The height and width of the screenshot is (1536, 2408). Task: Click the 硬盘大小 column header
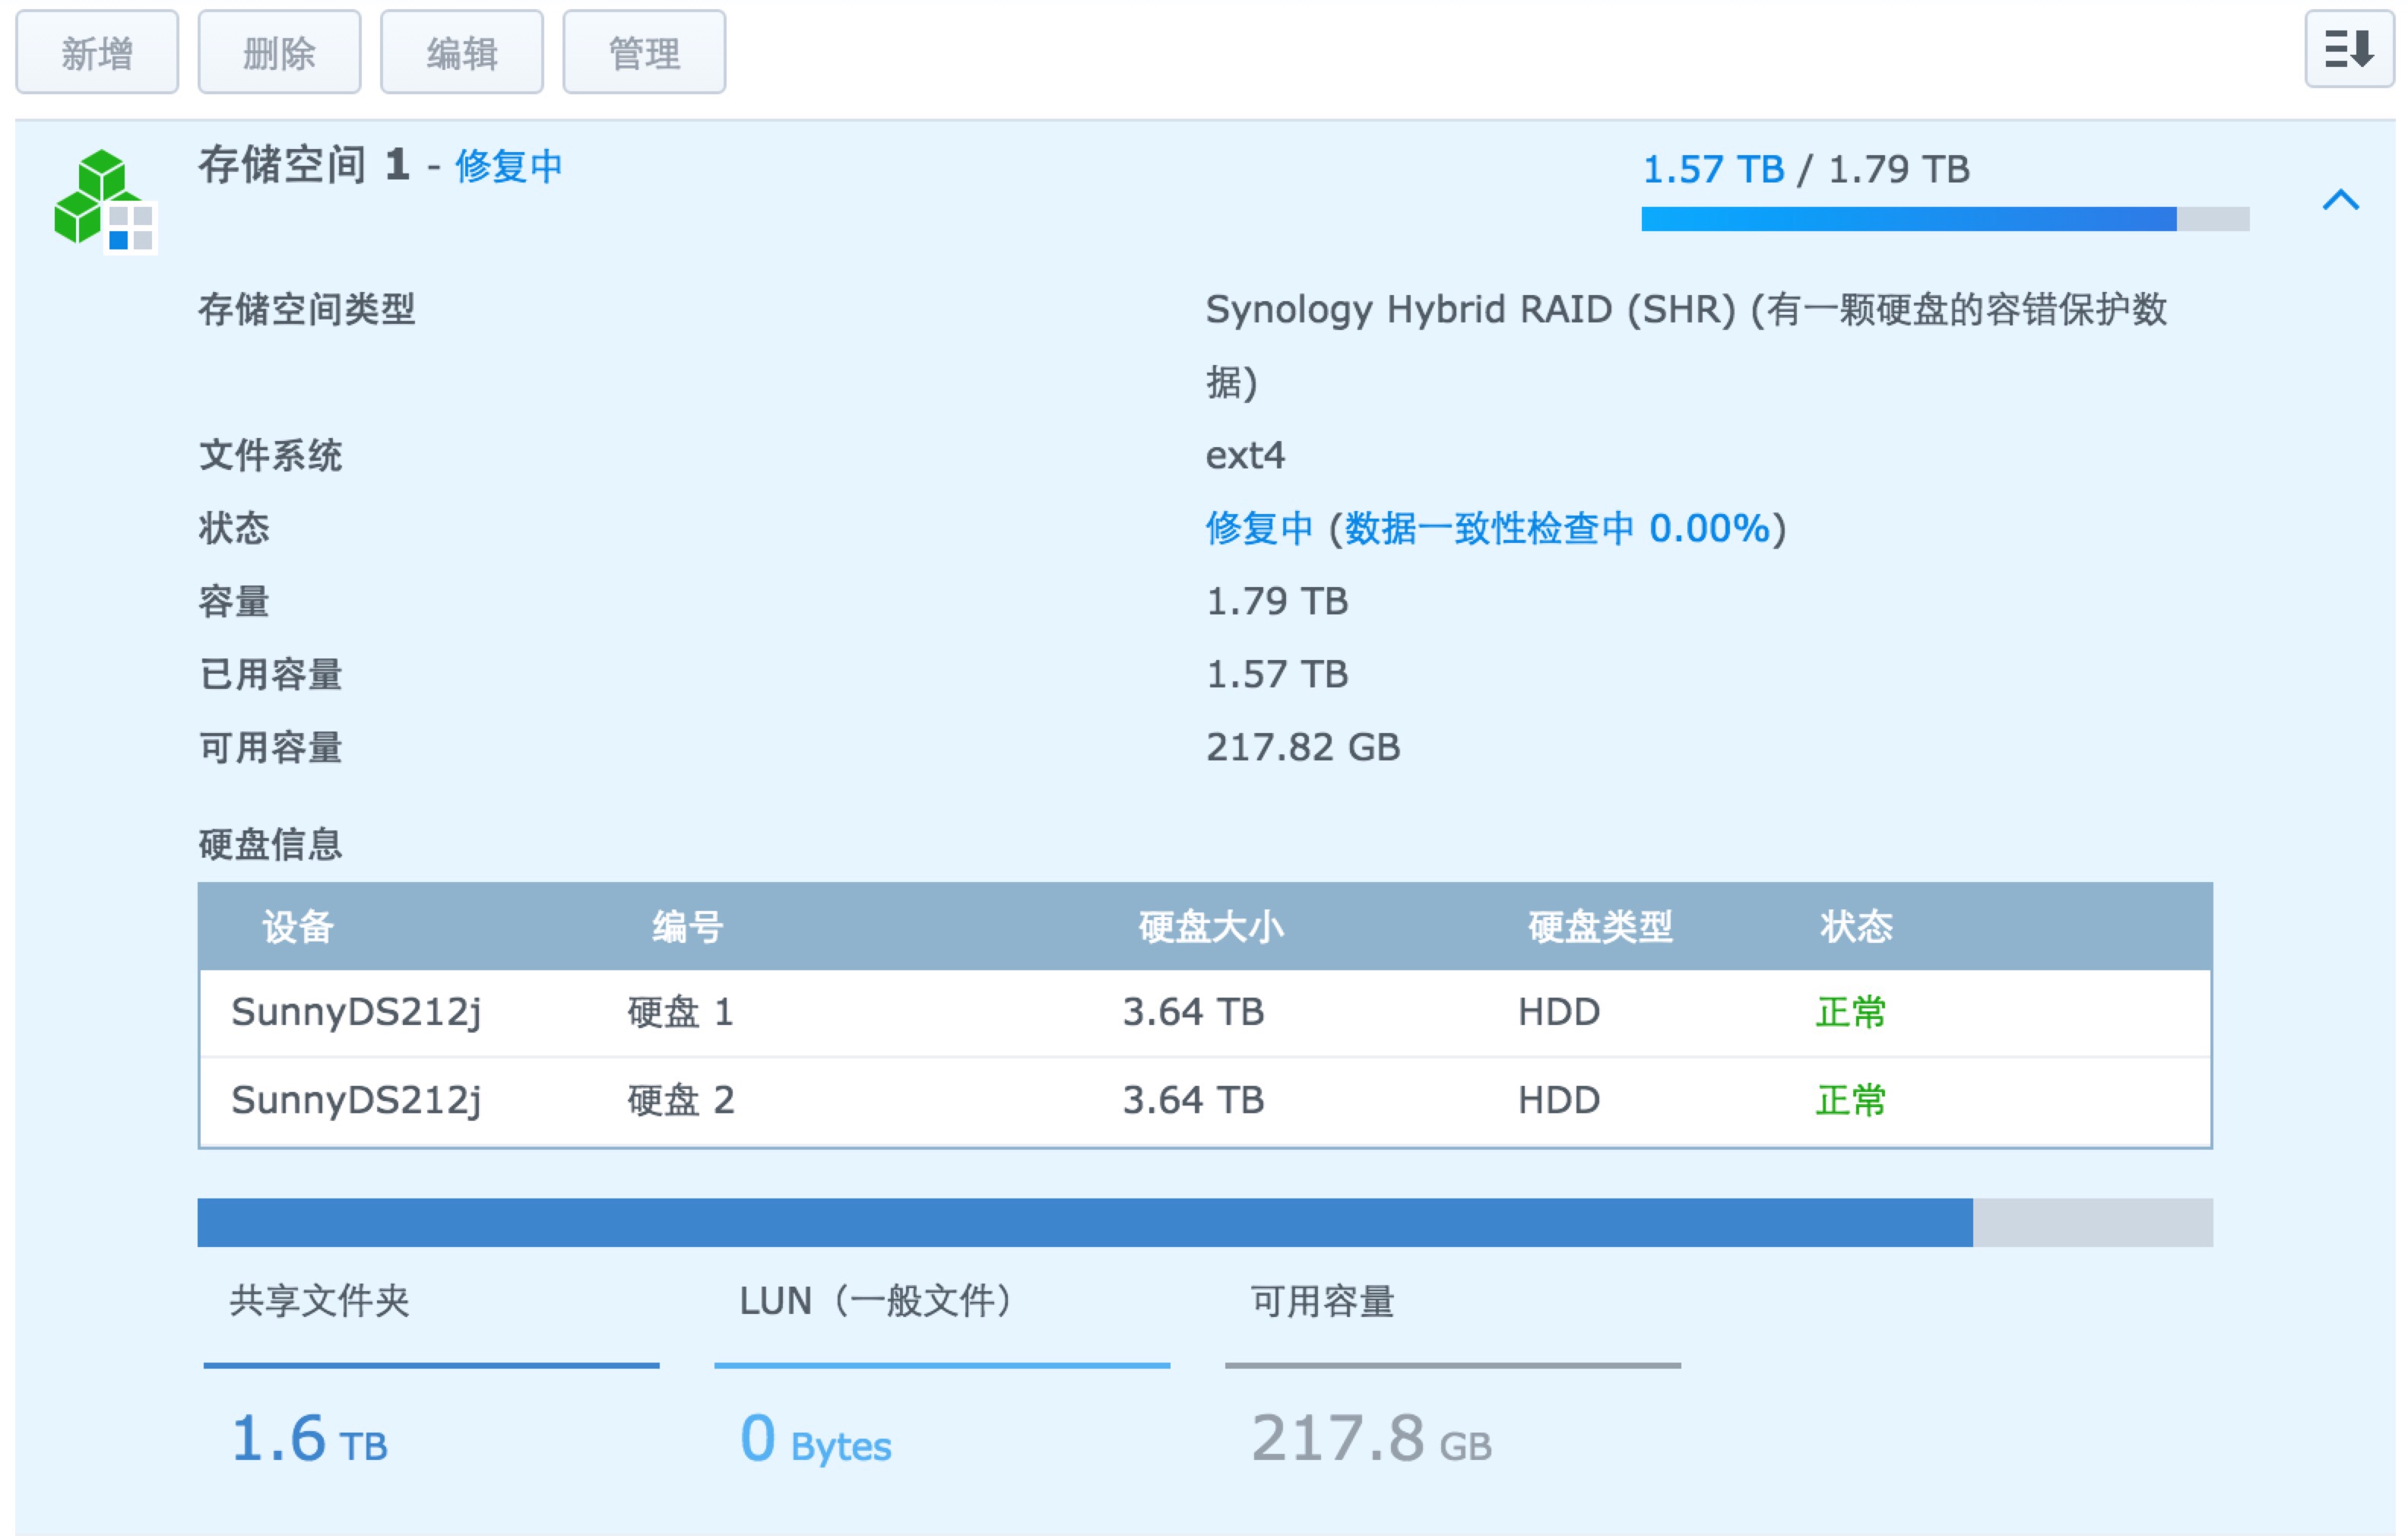(x=1212, y=927)
